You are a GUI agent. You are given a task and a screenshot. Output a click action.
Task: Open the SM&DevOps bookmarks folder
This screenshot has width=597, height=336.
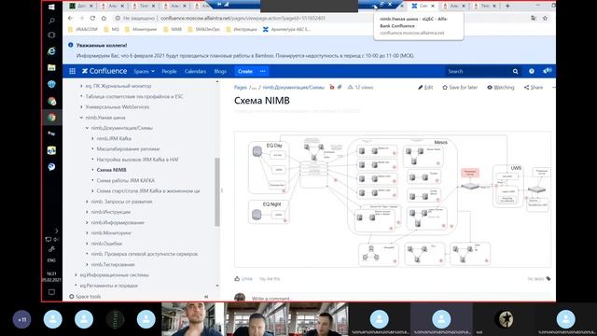203,29
